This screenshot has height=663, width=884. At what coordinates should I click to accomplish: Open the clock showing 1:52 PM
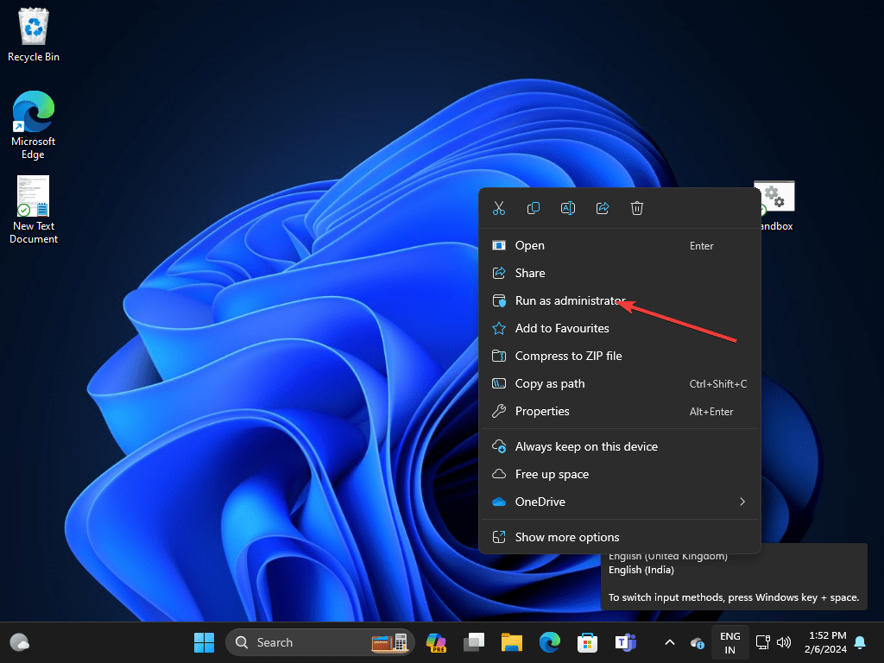pyautogui.click(x=826, y=642)
